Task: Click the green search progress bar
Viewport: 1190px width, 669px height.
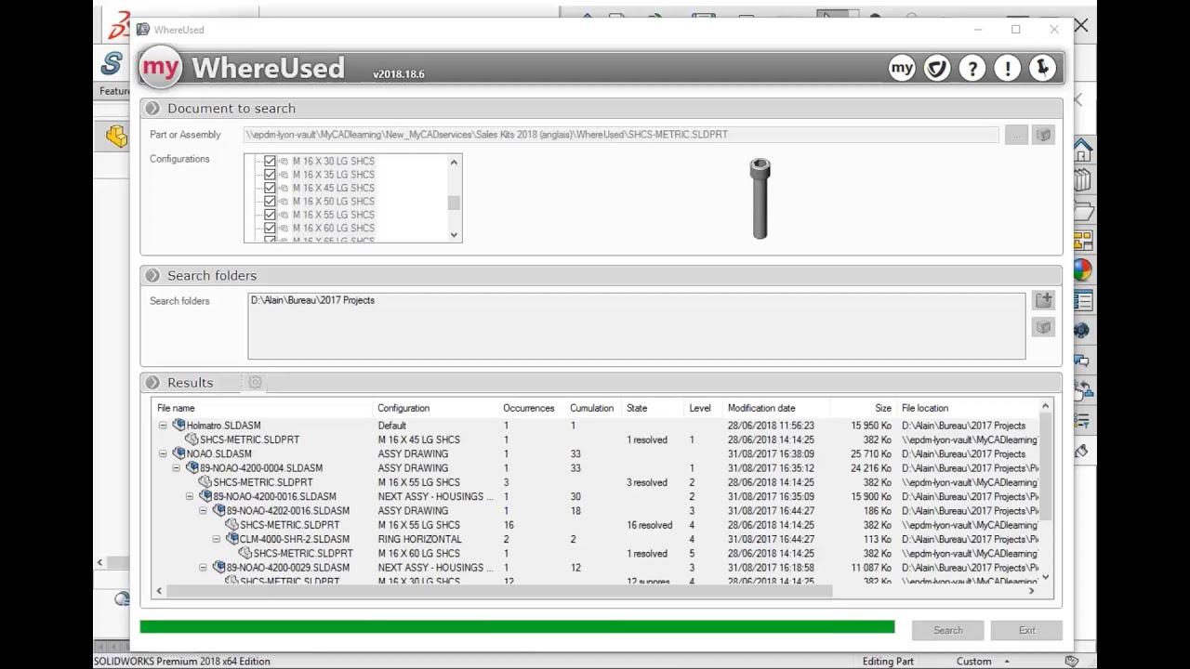Action: click(x=517, y=627)
